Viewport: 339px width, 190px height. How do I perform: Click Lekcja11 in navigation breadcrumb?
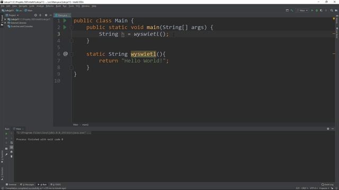click(8, 11)
